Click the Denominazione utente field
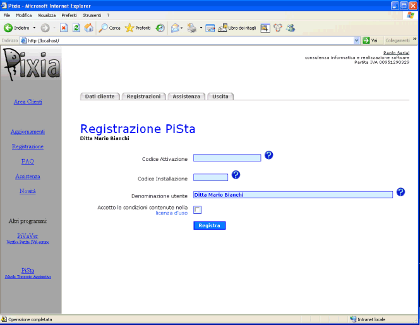The height and width of the screenshot is (325, 420). coord(293,194)
